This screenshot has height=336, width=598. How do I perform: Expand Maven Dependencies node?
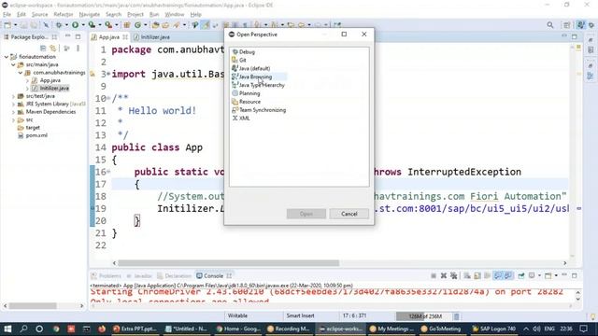click(x=13, y=112)
